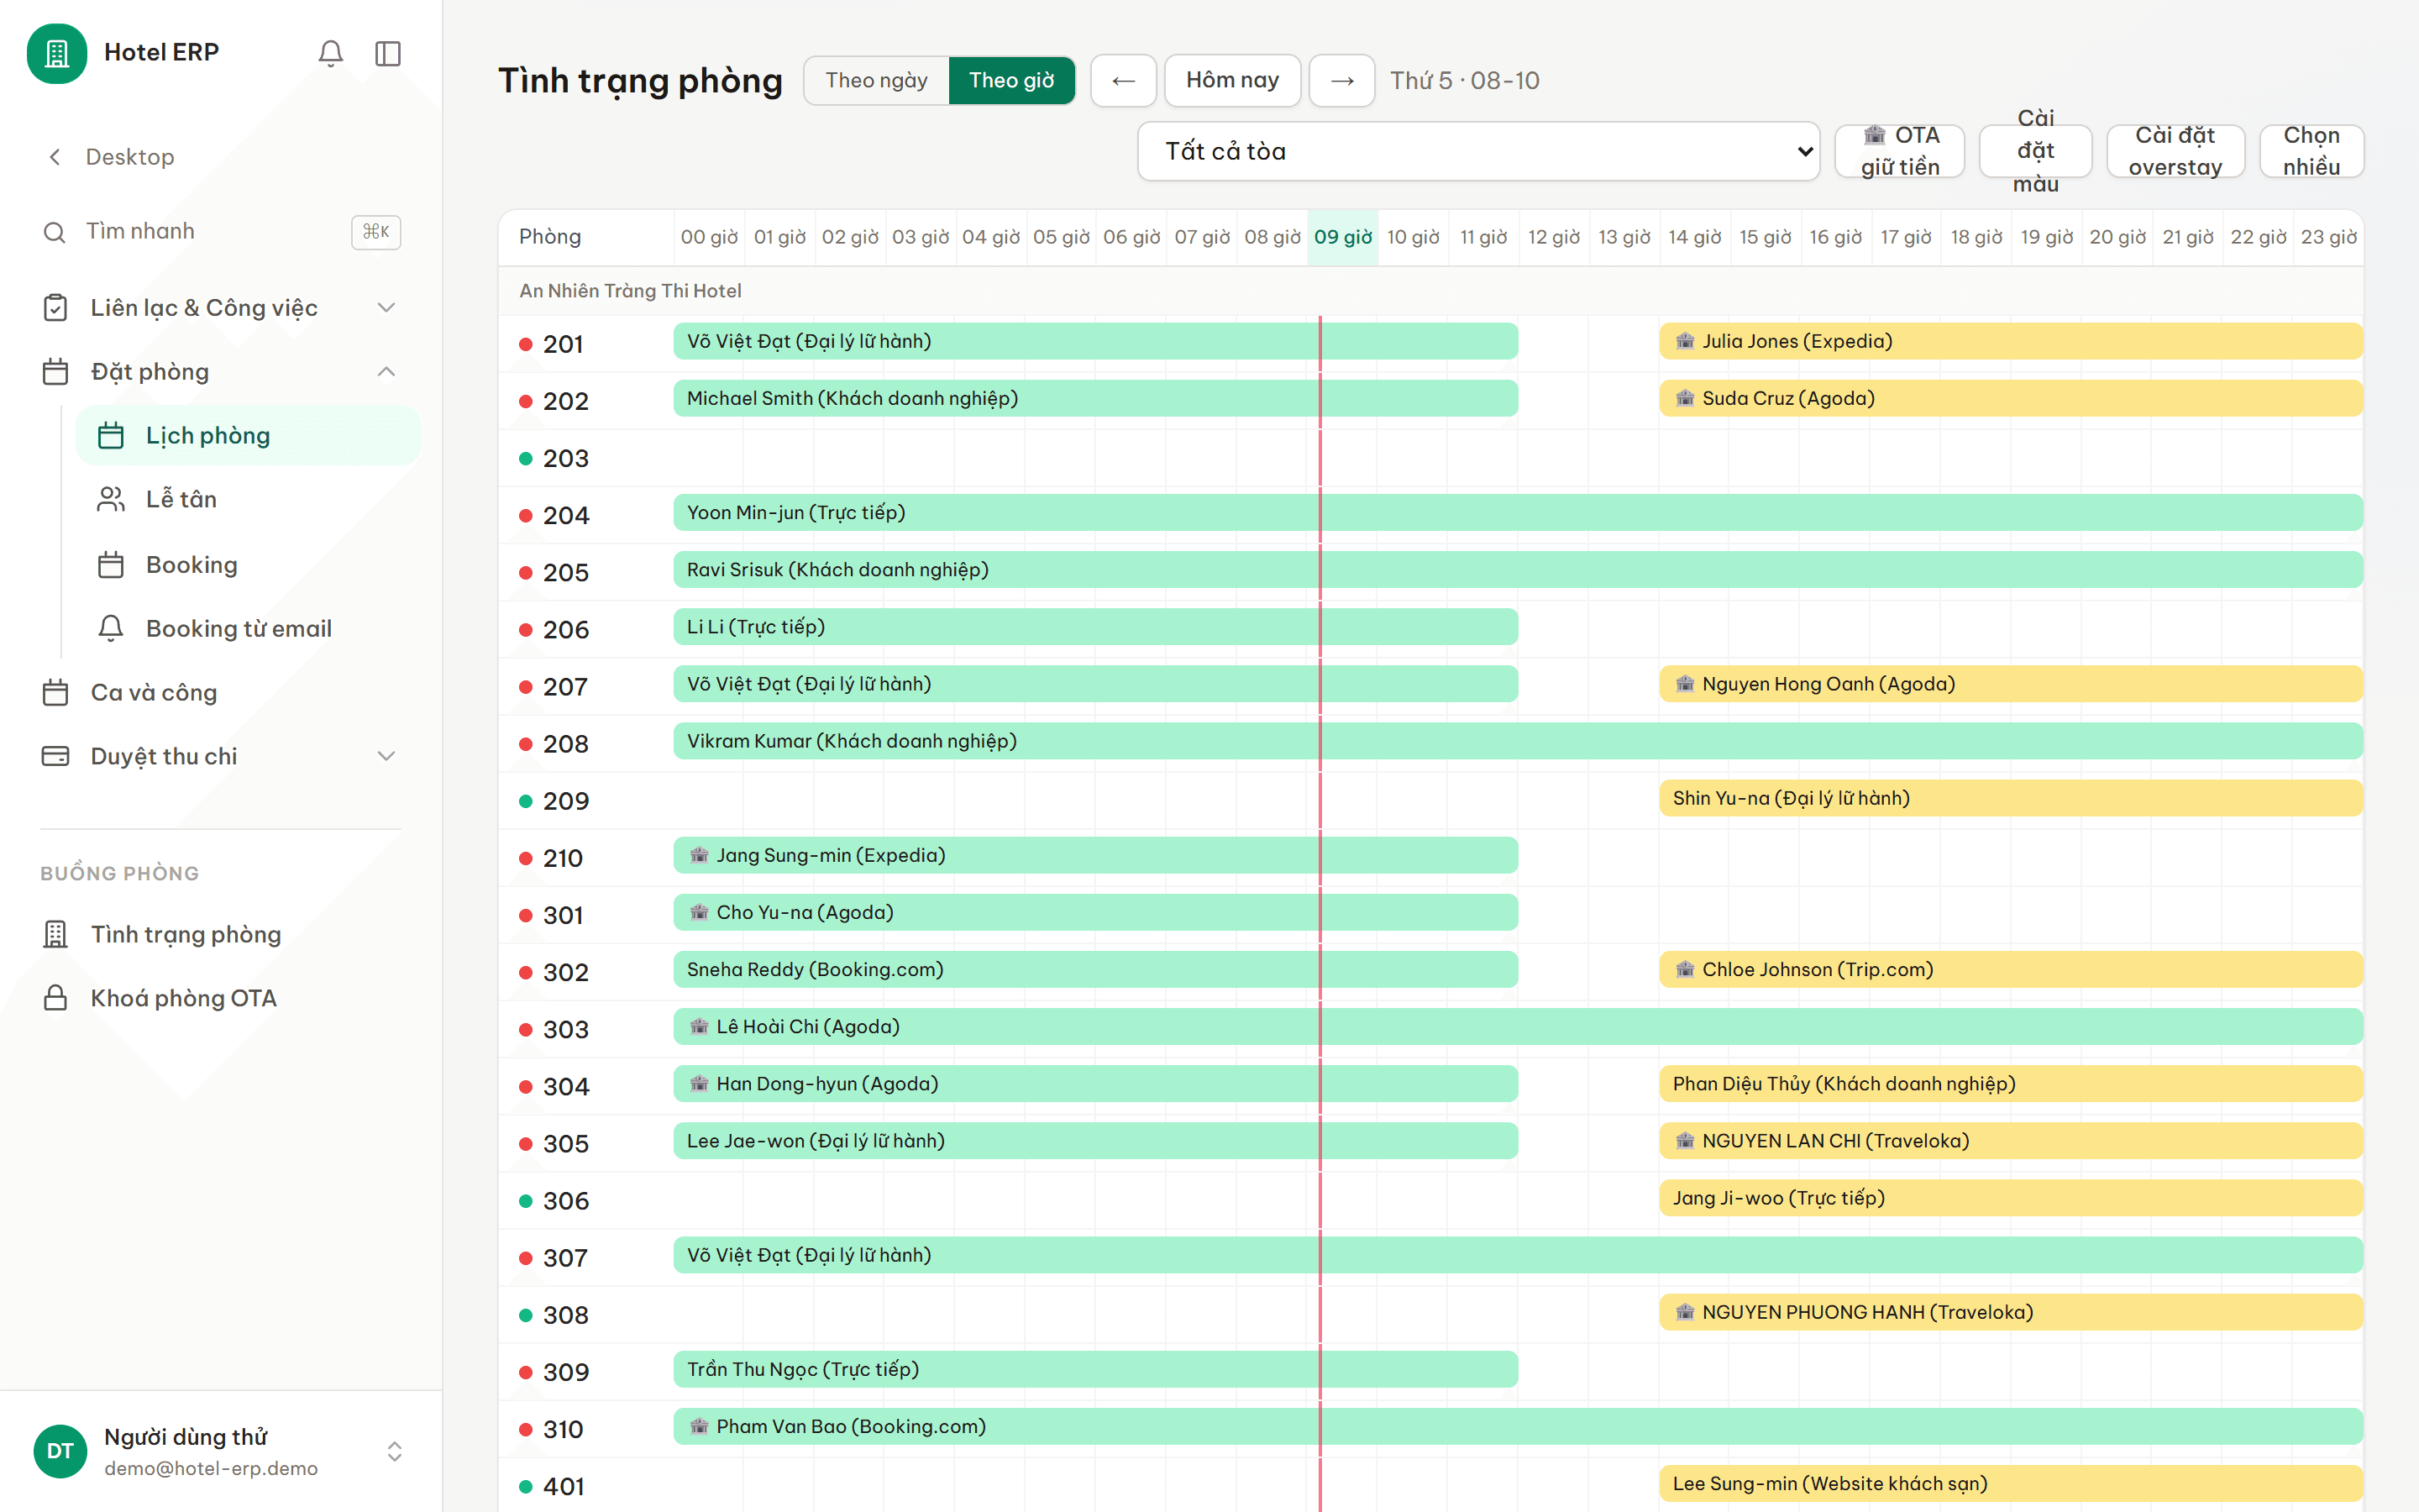This screenshot has width=2419, height=1512.
Task: Open the Tất cả tòa building dropdown
Action: [x=1478, y=151]
